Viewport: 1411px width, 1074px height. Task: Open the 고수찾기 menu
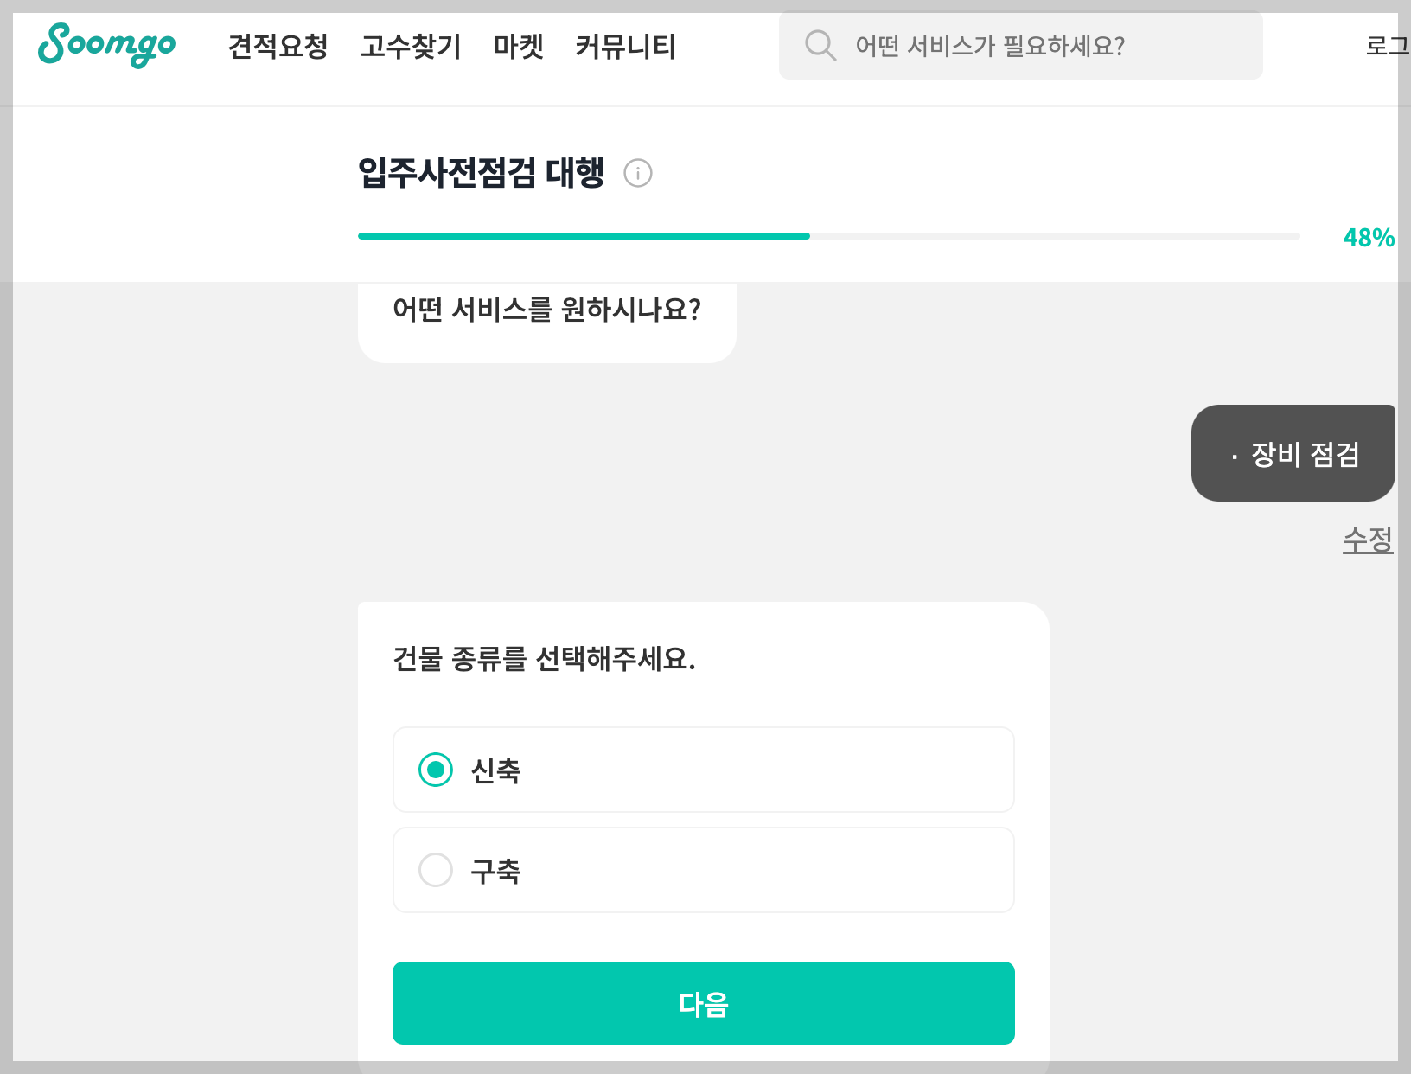coord(411,48)
